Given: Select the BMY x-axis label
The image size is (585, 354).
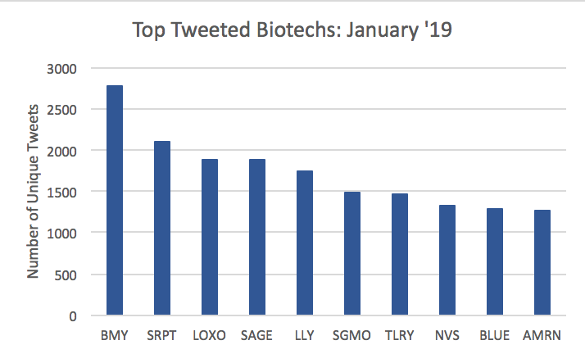Looking at the screenshot, I should point(114,335).
